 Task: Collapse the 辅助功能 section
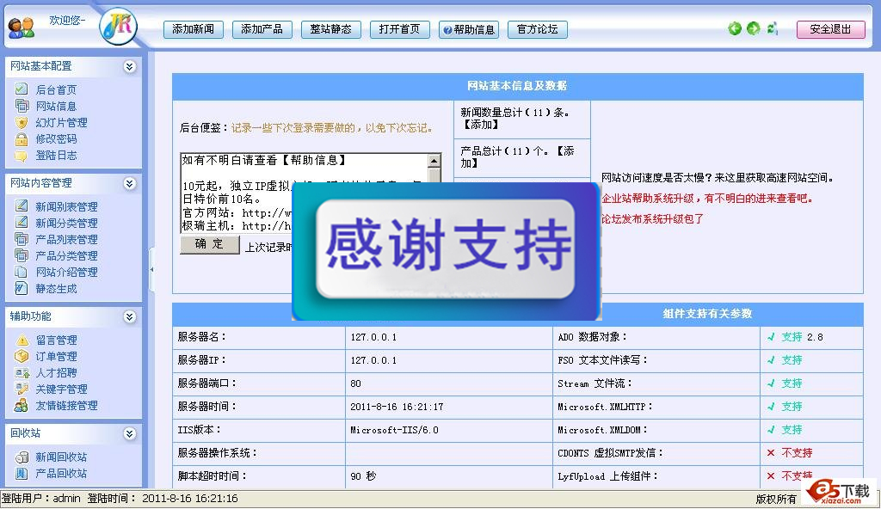tap(129, 317)
